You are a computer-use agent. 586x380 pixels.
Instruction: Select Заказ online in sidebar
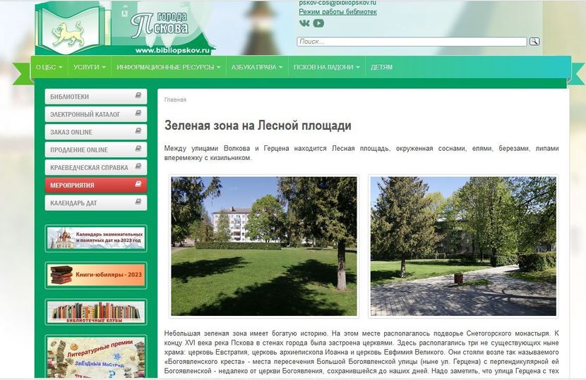96,132
